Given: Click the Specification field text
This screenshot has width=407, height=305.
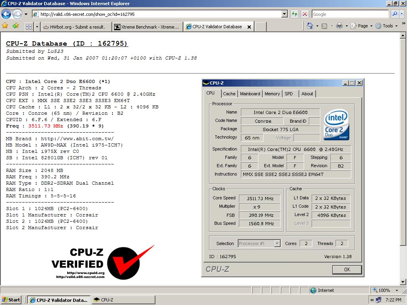Looking at the screenshot, I should click(x=296, y=149).
